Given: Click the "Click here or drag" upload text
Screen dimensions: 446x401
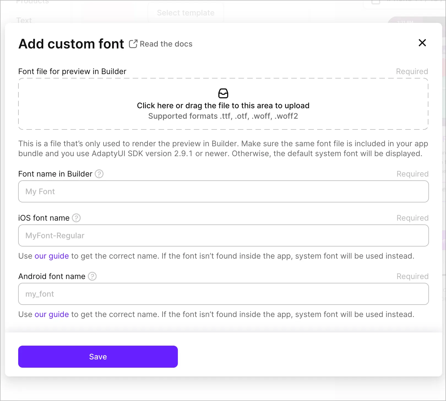Looking at the screenshot, I should pyautogui.click(x=223, y=106).
